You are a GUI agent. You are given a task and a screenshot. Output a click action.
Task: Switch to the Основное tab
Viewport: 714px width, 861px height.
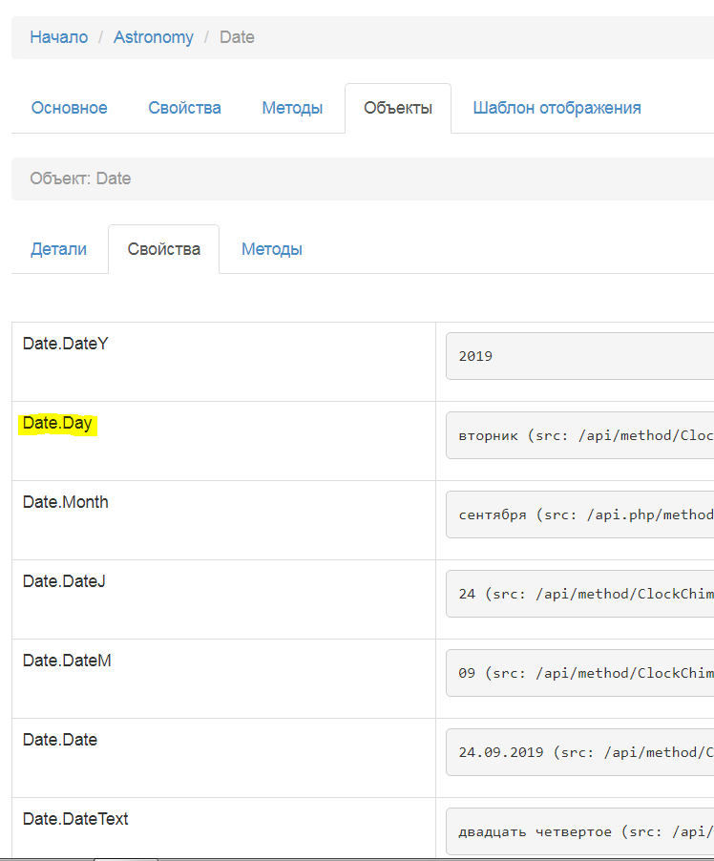[x=69, y=108]
